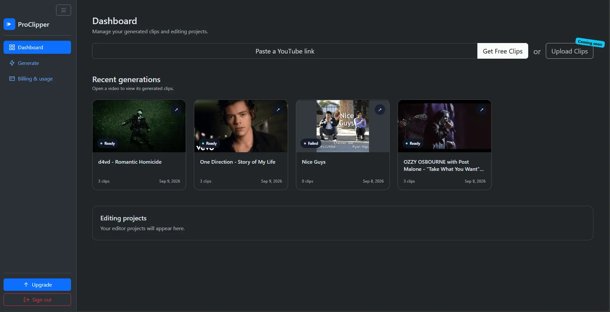Click the Editing projects heading

(x=123, y=218)
